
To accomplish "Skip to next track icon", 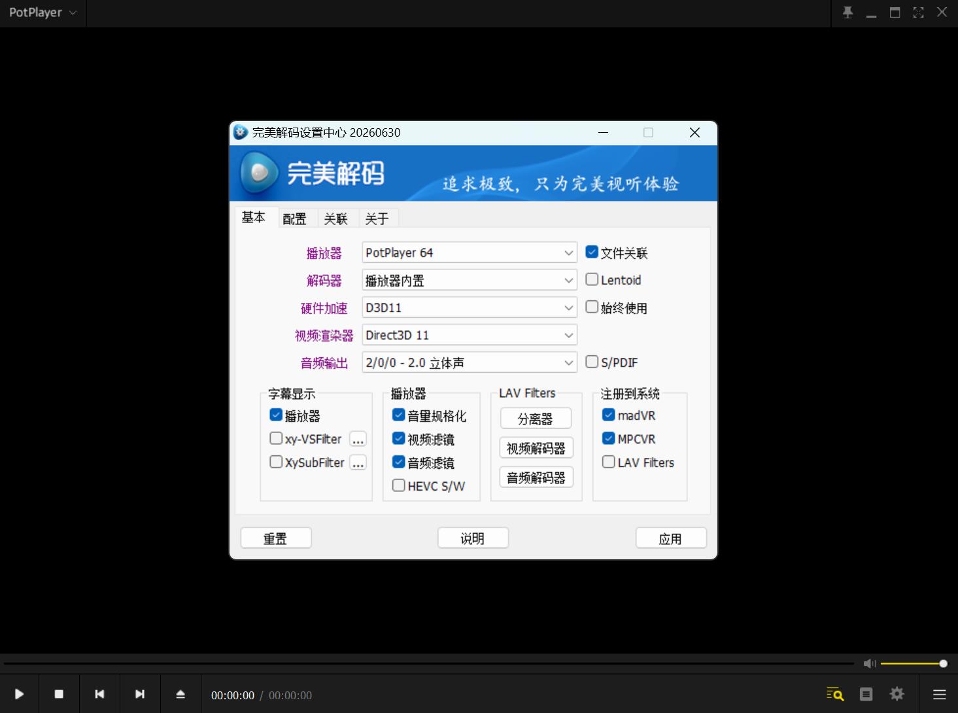I will tap(140, 694).
